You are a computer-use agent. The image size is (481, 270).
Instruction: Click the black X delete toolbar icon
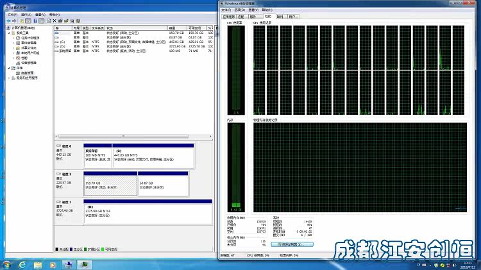55,21
